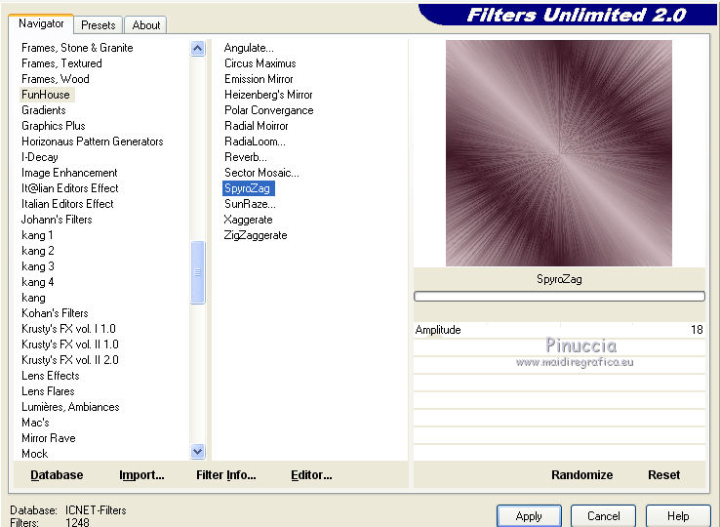Select Krusty's FX vol. II 1.0

70,345
